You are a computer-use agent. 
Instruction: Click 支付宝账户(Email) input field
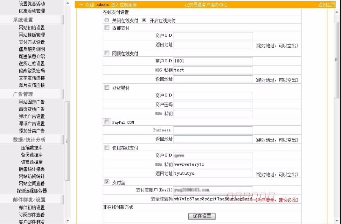(213, 190)
